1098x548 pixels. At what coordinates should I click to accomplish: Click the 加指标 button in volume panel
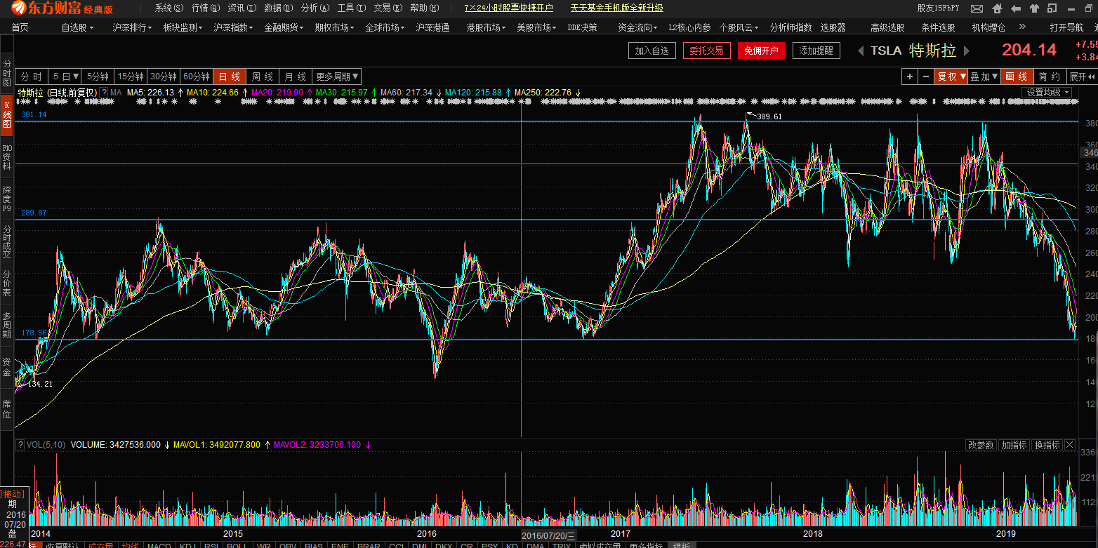(x=1014, y=445)
